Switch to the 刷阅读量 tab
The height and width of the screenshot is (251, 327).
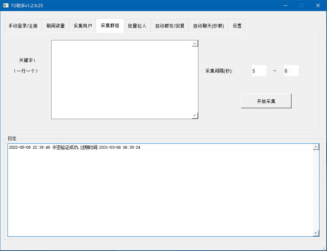click(x=56, y=26)
